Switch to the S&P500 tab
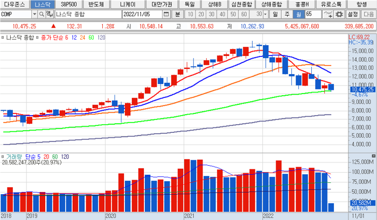 coord(69,4)
